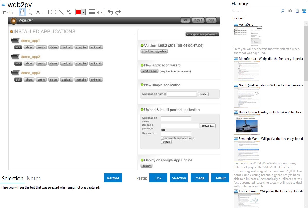Open the color picker dropdown arrow
Screen dimensions: 308x208
(x=83, y=12)
